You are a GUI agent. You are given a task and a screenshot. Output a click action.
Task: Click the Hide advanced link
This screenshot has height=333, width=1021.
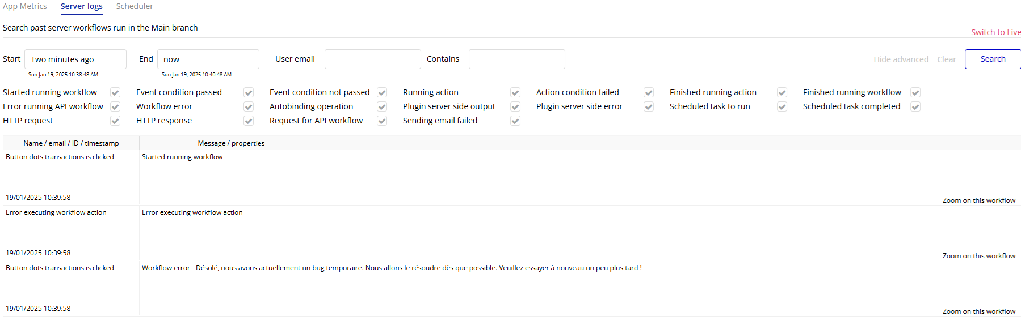click(x=901, y=59)
